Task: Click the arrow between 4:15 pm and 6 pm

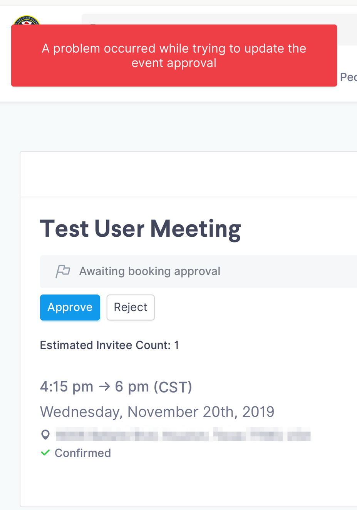Action: pos(104,386)
